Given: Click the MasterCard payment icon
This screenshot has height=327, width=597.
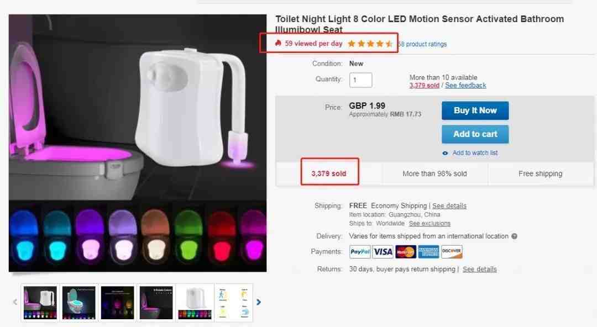Looking at the screenshot, I should [406, 252].
